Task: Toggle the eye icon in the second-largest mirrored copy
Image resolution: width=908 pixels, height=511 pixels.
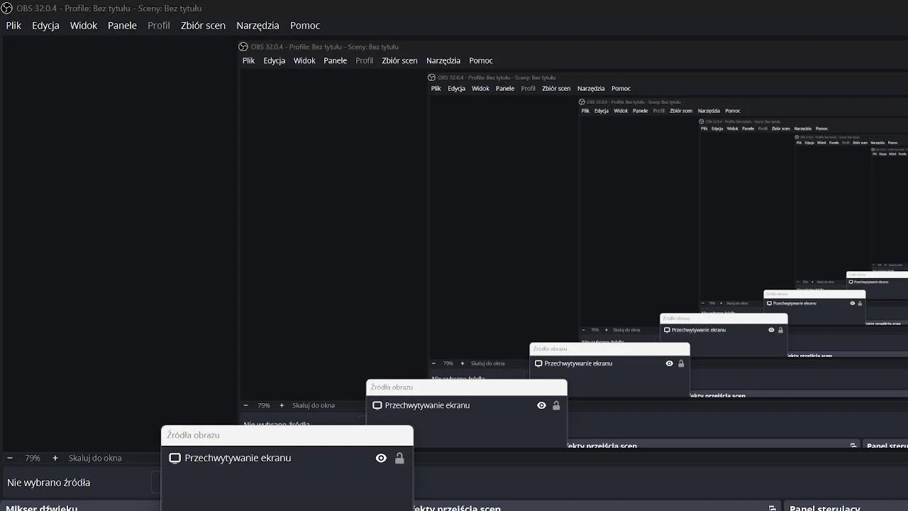Action: [x=669, y=363]
